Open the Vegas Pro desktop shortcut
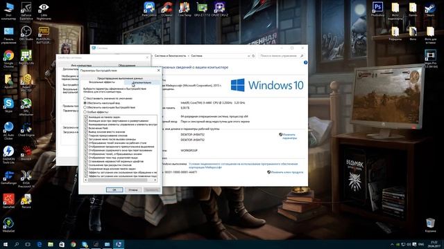The height and width of the screenshot is (249, 444). 430,59
